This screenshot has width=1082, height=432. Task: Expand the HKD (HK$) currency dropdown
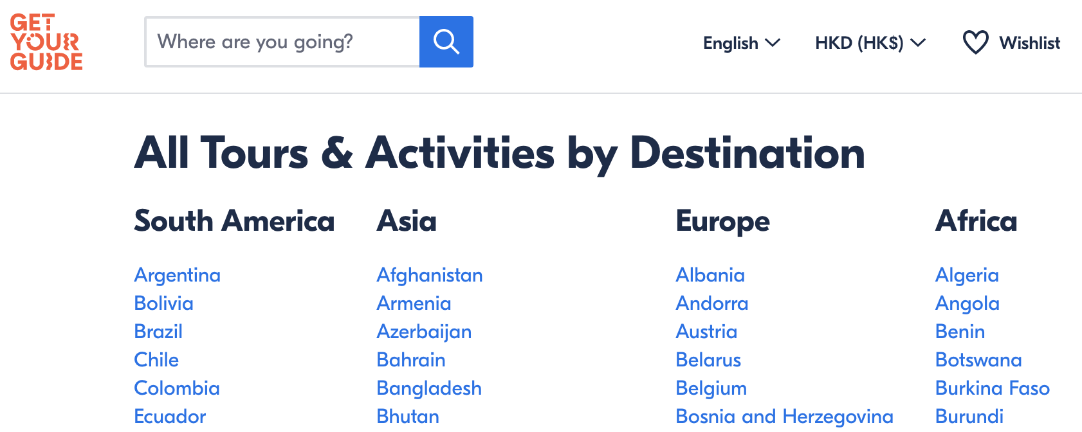click(x=870, y=43)
